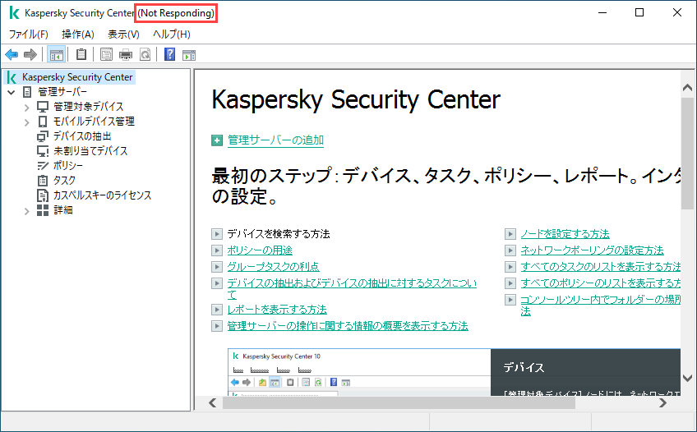Click the play icon beside レポートを表示する方法
The width and height of the screenshot is (697, 432).
tap(217, 310)
